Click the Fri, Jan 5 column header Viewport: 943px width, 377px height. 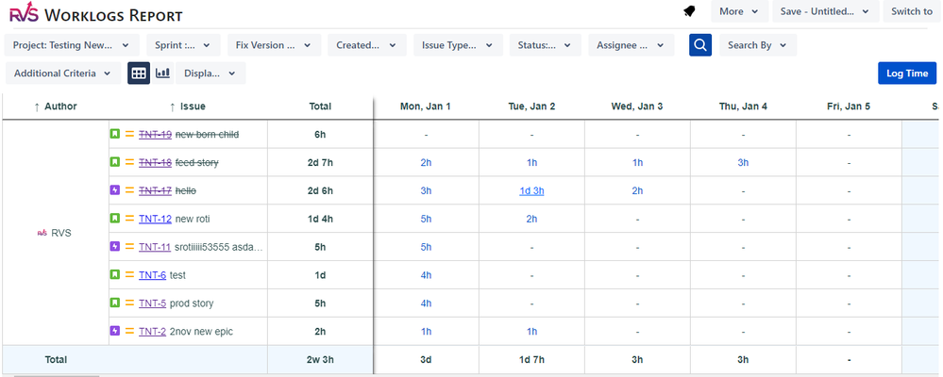pyautogui.click(x=849, y=107)
